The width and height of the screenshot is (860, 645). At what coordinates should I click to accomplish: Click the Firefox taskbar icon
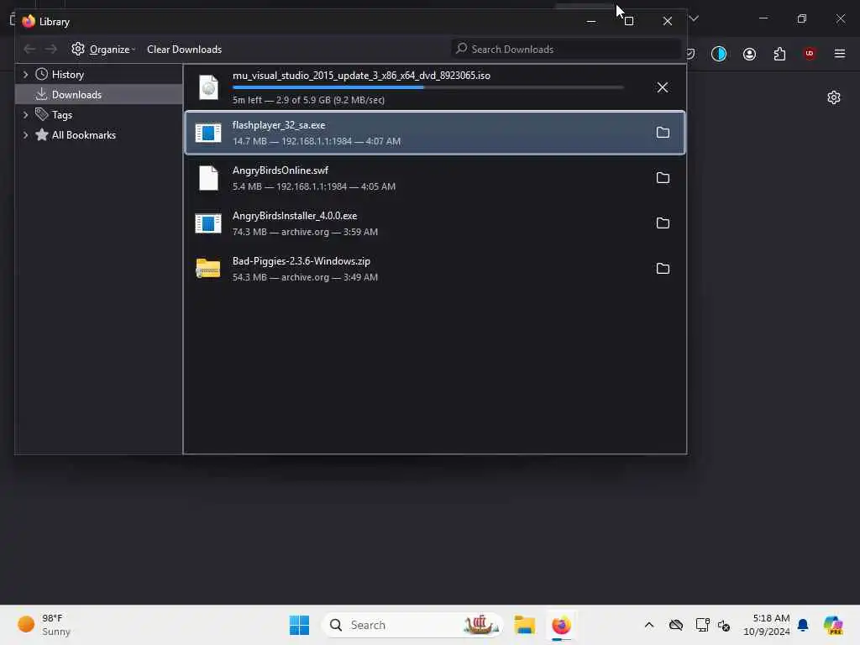[x=561, y=625]
